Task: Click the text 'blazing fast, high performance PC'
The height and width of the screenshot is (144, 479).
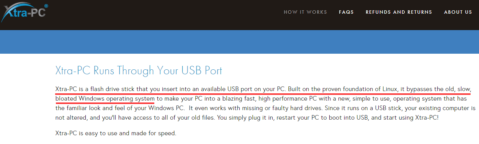Action: [x=275, y=99]
